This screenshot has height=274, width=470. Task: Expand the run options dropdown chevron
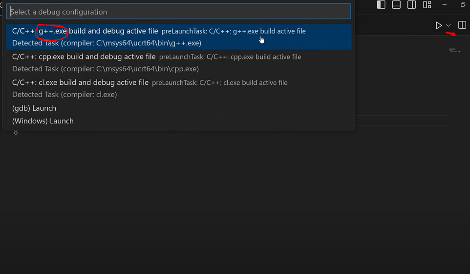coord(448,25)
